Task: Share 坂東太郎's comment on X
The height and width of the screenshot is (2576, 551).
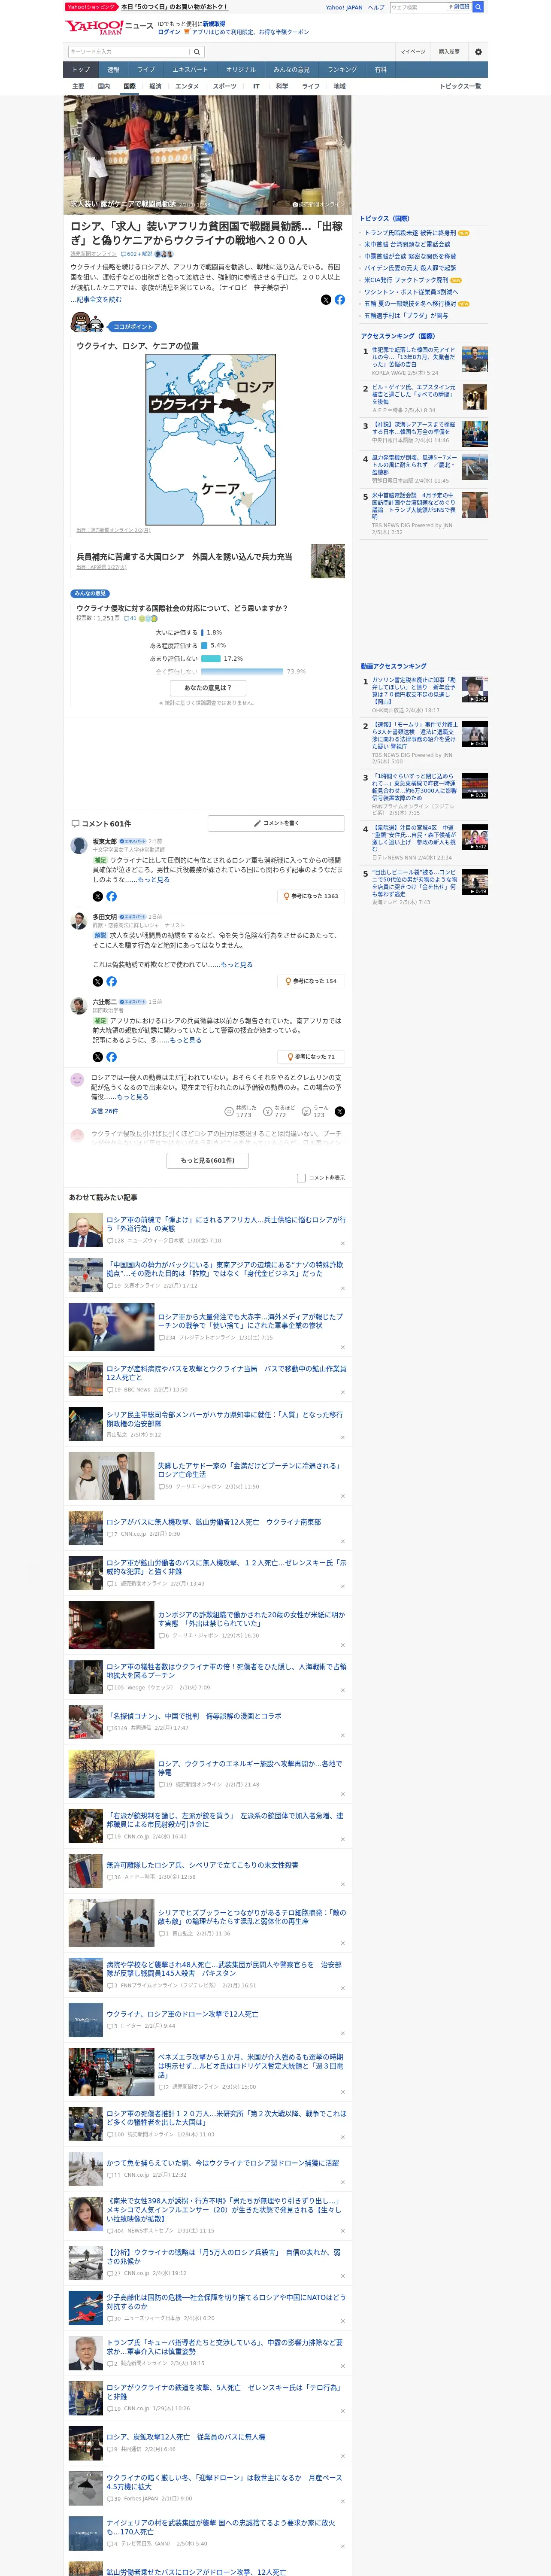Action: [98, 896]
